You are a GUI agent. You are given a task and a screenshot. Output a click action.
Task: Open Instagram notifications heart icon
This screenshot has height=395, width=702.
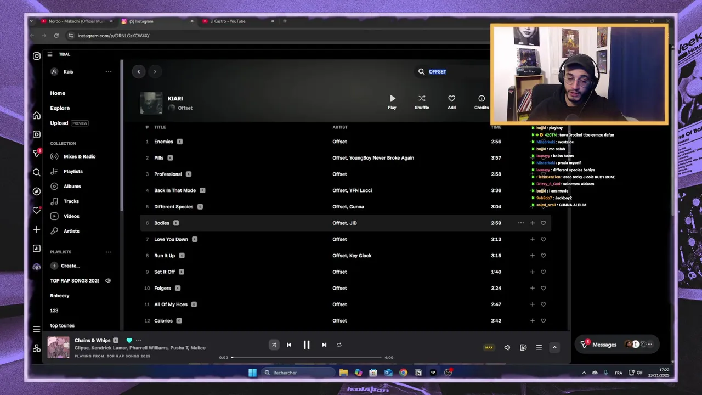tap(37, 211)
